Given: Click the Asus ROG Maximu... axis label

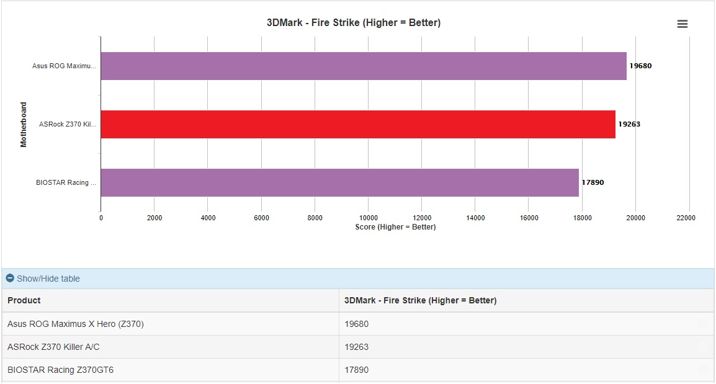Looking at the screenshot, I should click(64, 66).
